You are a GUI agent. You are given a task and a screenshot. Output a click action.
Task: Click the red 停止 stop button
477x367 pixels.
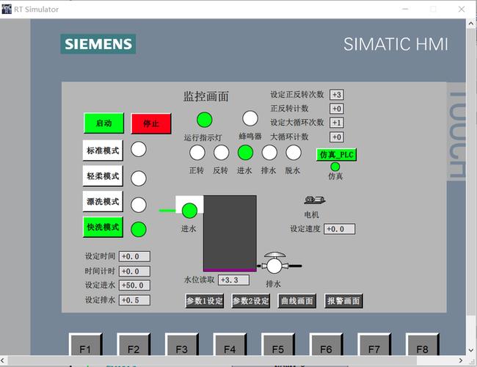151,123
